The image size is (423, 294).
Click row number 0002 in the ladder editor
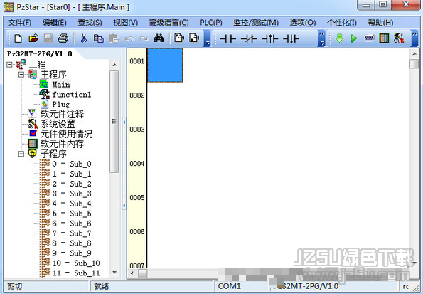[137, 95]
